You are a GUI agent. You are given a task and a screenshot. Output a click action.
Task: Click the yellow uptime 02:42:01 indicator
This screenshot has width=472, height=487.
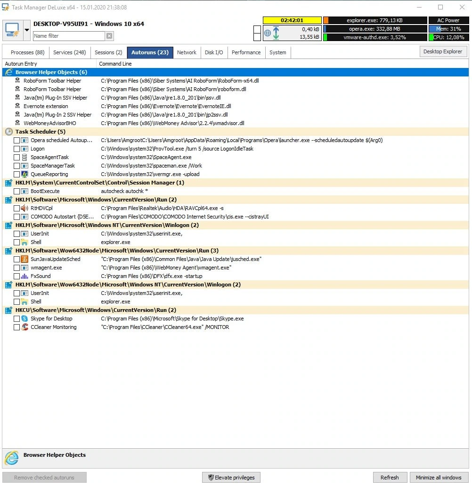pyautogui.click(x=292, y=20)
